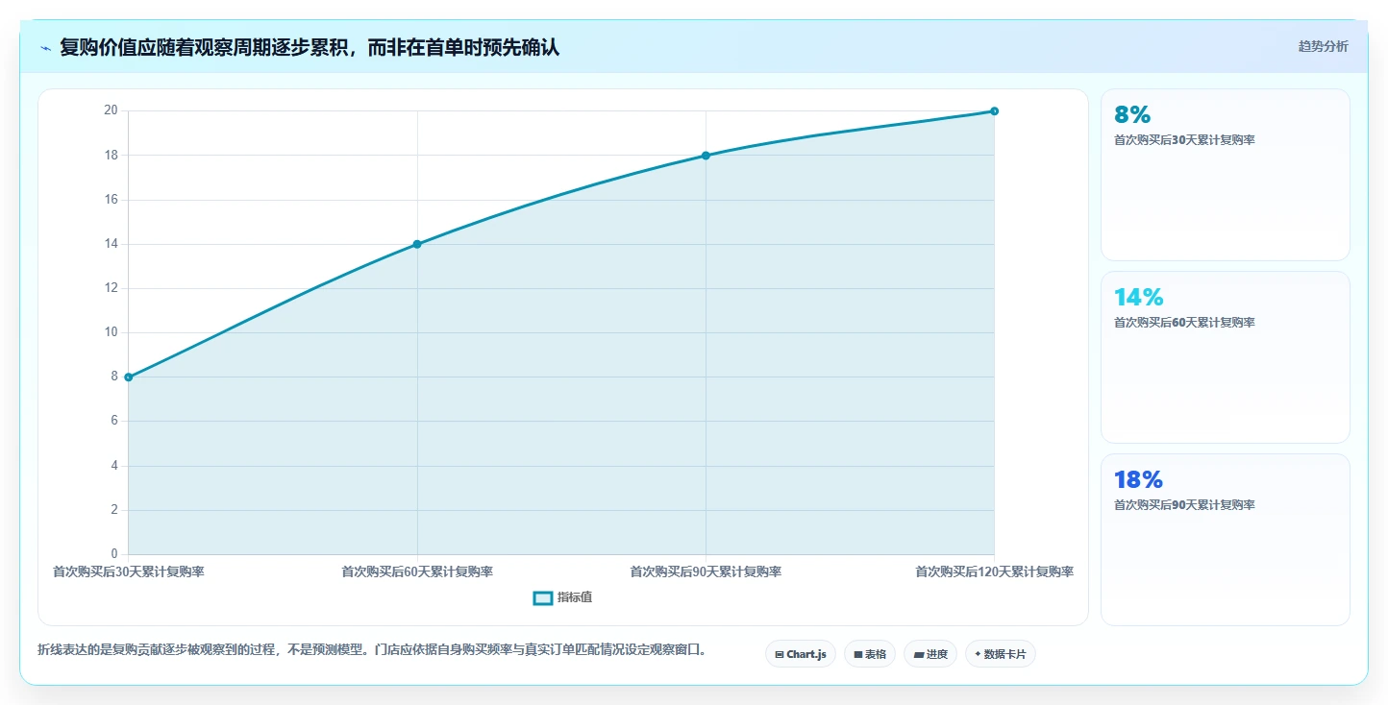Click the 30天 data point on the line
1388x705 pixels.
(x=129, y=377)
